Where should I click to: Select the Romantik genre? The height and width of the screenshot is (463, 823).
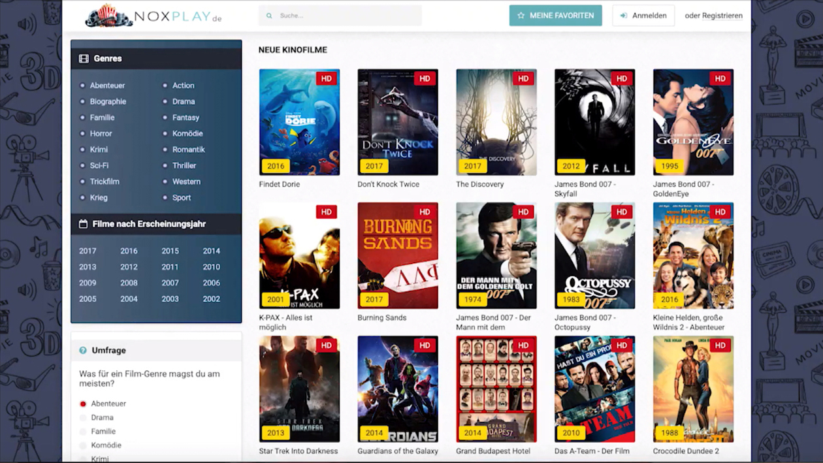189,150
